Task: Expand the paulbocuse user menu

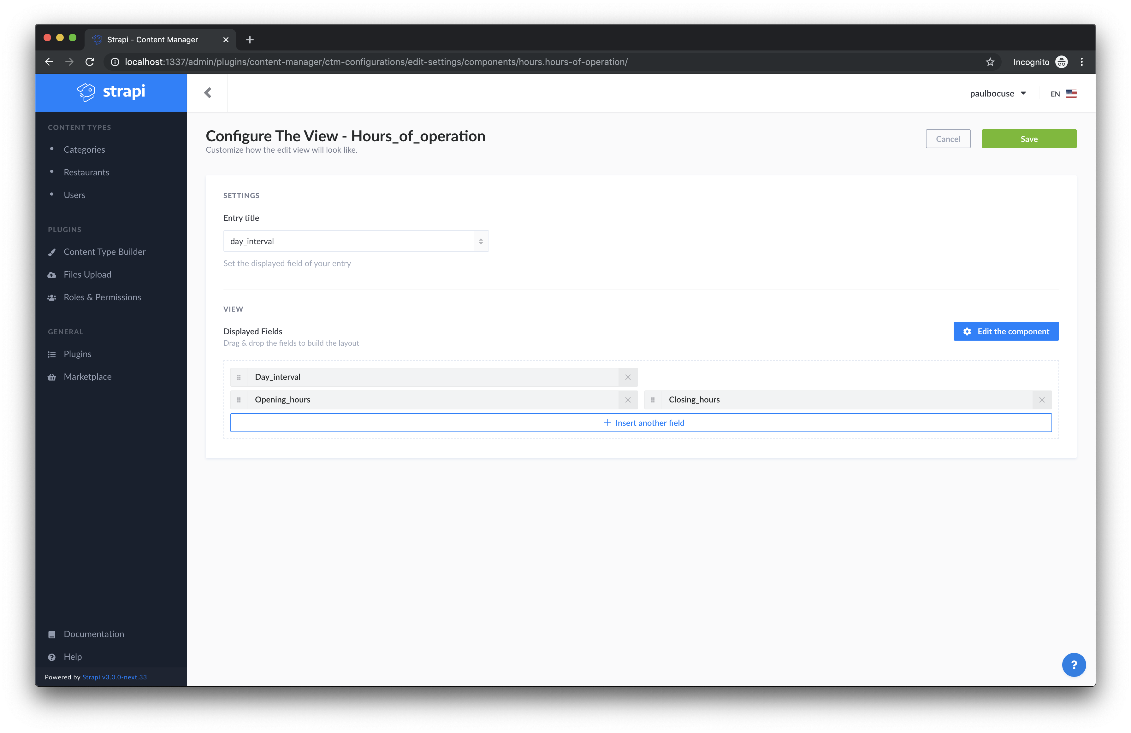Action: 998,94
